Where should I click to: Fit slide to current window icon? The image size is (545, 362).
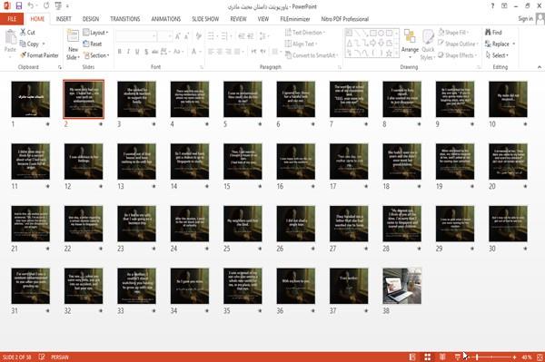(540, 357)
